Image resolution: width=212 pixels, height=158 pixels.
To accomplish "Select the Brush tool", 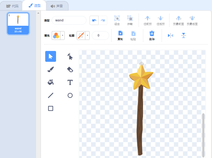I will pyautogui.click(x=51, y=69).
